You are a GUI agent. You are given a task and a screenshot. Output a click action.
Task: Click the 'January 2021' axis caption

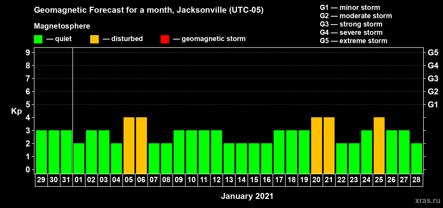pyautogui.click(x=247, y=196)
